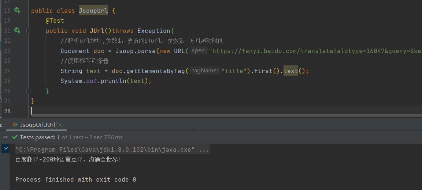Image resolution: width=422 pixels, height=190 pixels.
Task: Collapse the test tree node chevron in the run panel
Action: (x=5, y=148)
